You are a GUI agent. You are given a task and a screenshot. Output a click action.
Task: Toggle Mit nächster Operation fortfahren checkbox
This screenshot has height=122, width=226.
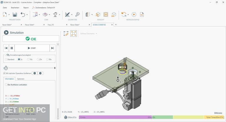tap(4, 73)
